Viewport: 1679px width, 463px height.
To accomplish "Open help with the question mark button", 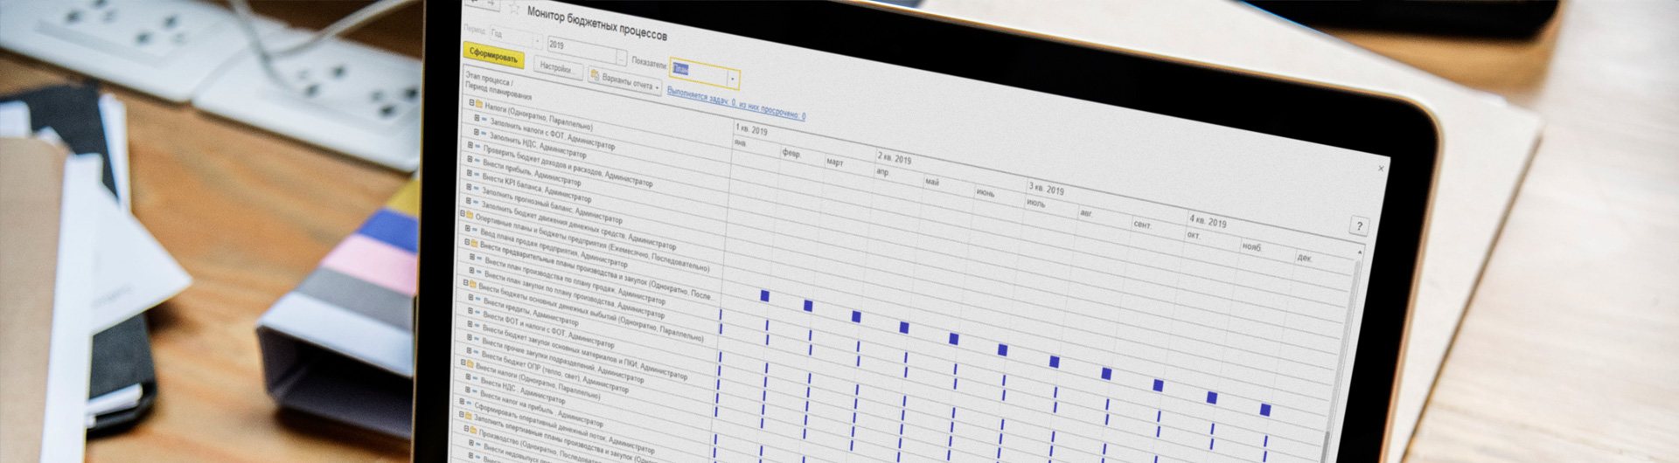I will click(1358, 226).
